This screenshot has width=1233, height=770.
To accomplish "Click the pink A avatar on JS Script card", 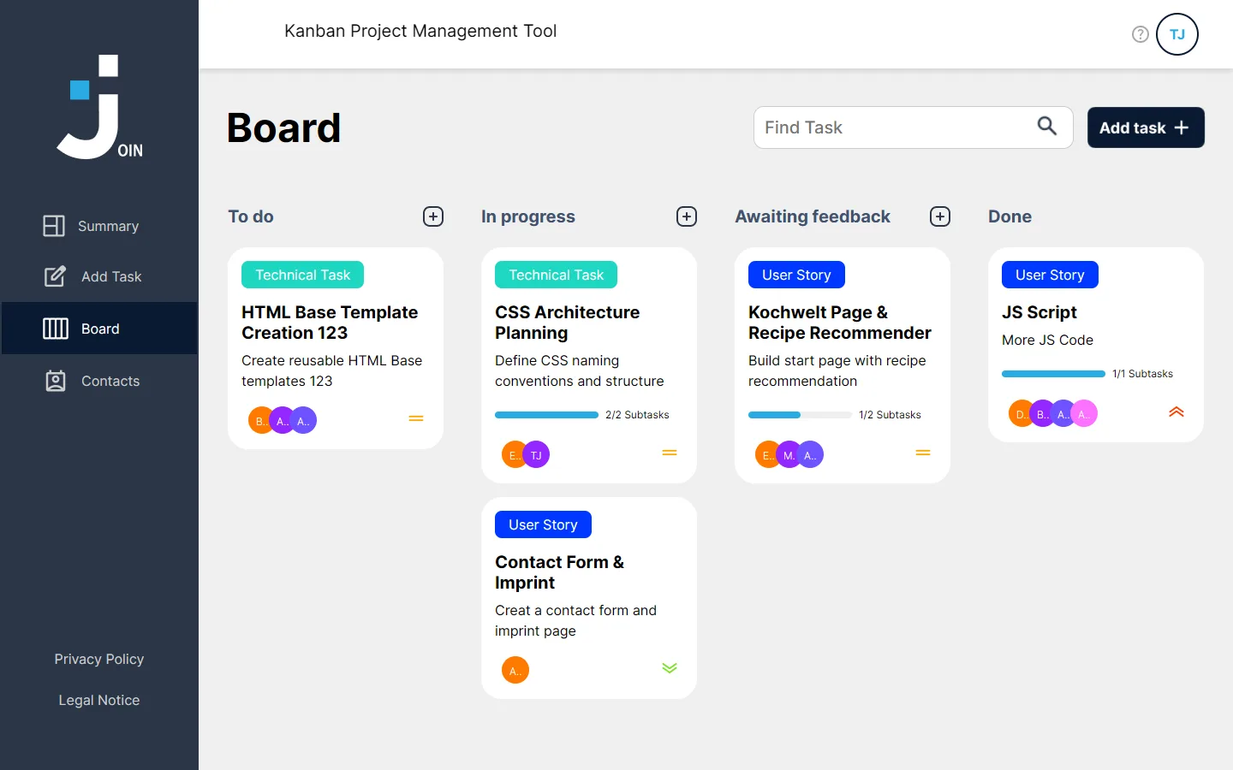I will (1085, 414).
